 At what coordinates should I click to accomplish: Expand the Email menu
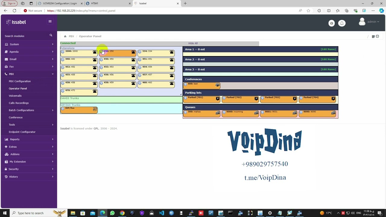click(29, 59)
